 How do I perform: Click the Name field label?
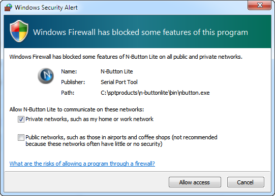[69, 71]
